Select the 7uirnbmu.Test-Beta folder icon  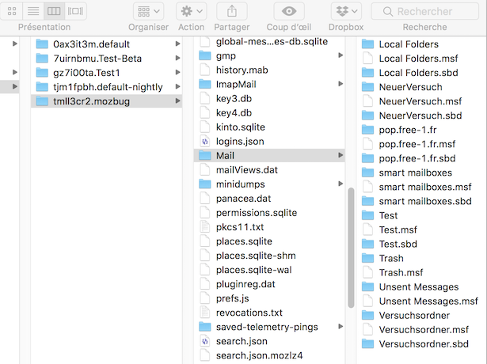pyautogui.click(x=42, y=59)
